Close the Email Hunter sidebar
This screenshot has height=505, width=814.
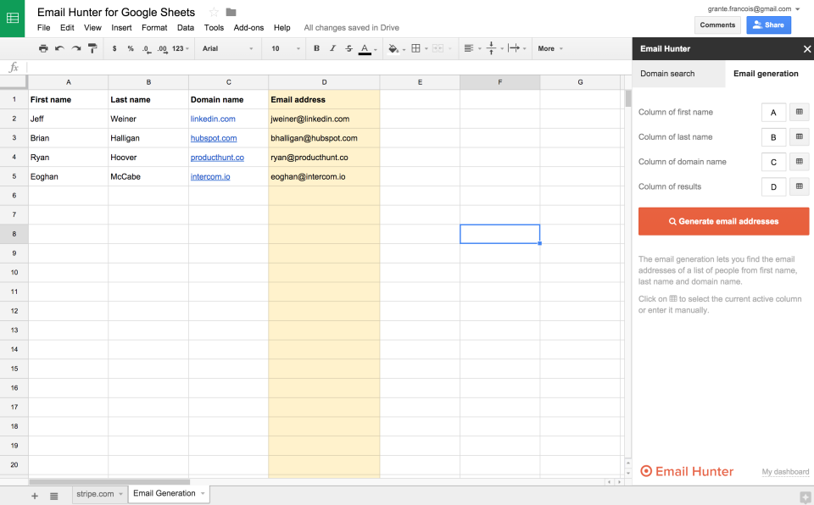(x=806, y=49)
